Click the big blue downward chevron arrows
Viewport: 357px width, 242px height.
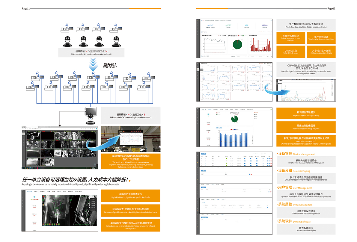pyautogui.click(x=93, y=63)
